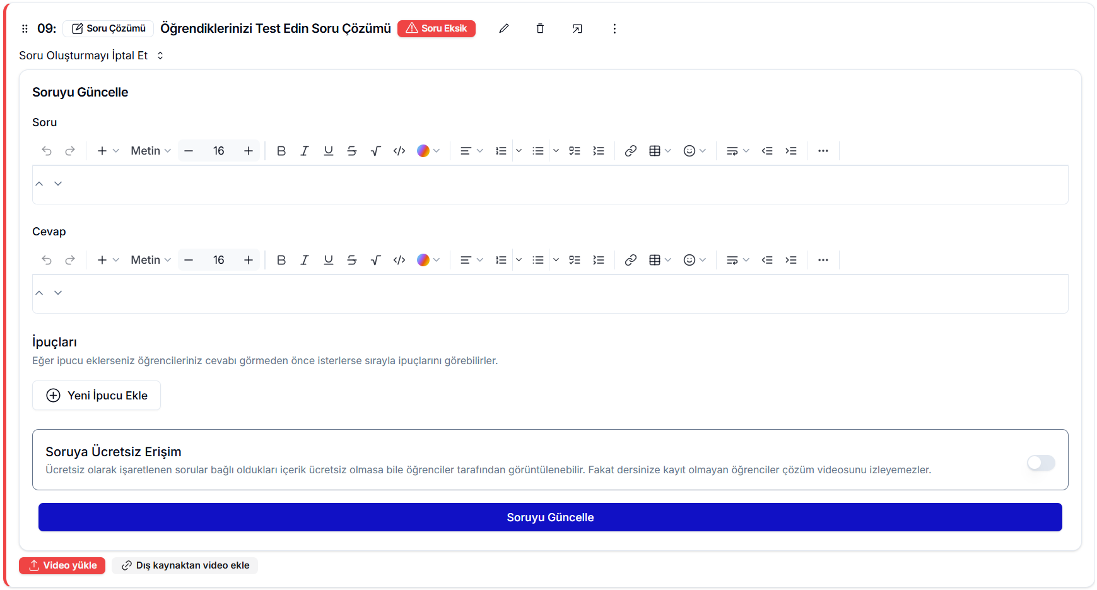Increase font size in Soru editor
Viewport: 1097px width, 590px height.
tap(249, 151)
